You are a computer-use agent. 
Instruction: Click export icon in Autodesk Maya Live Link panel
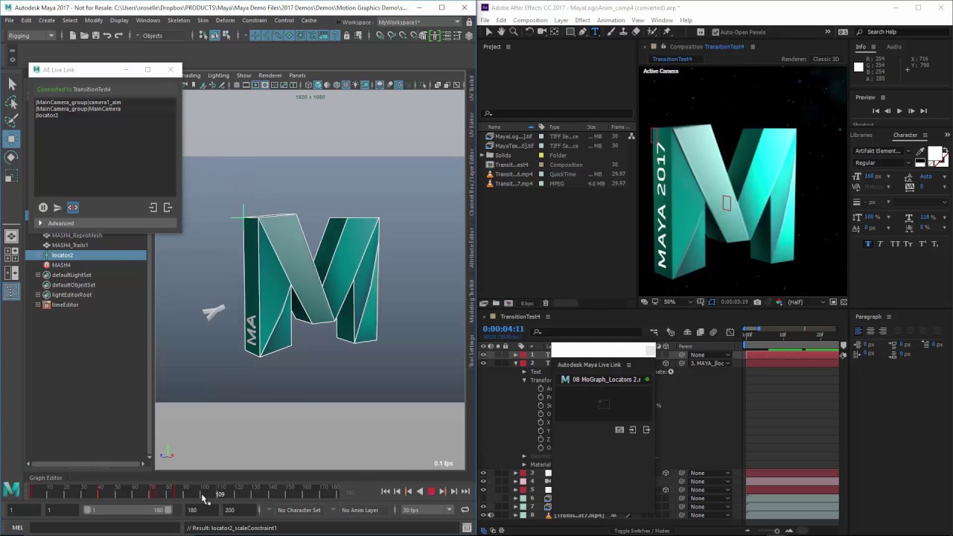(x=646, y=430)
